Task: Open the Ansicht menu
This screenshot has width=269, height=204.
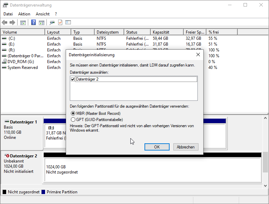Action: click(x=43, y=14)
